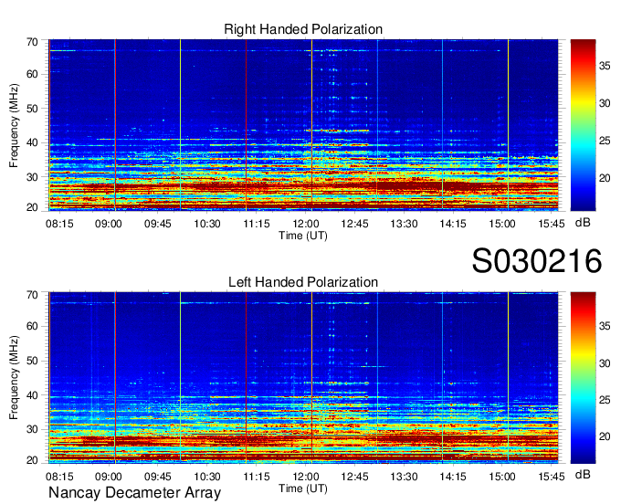Click the top color bar's dB label
This screenshot has width=621, height=504.
[x=583, y=223]
